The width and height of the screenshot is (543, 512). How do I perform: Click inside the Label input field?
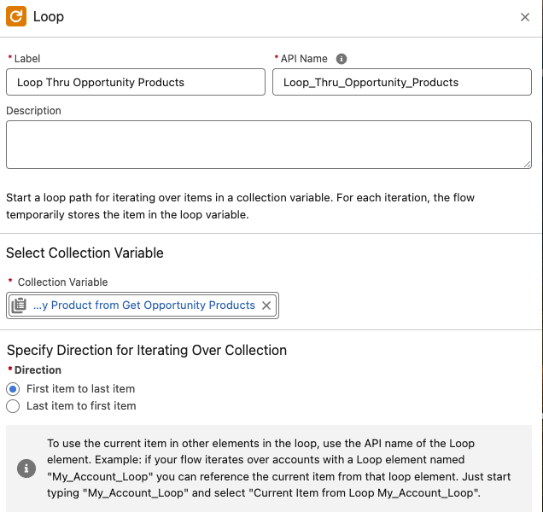136,82
